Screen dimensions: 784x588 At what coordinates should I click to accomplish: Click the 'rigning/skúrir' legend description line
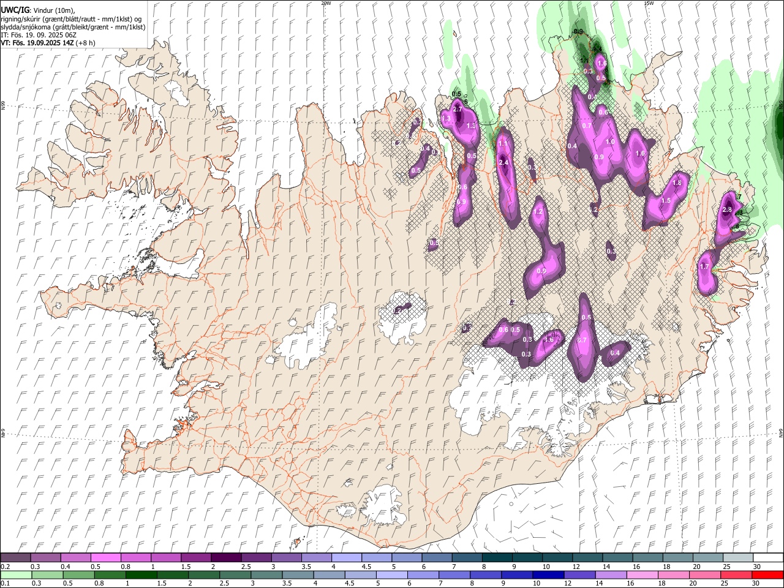(71, 19)
